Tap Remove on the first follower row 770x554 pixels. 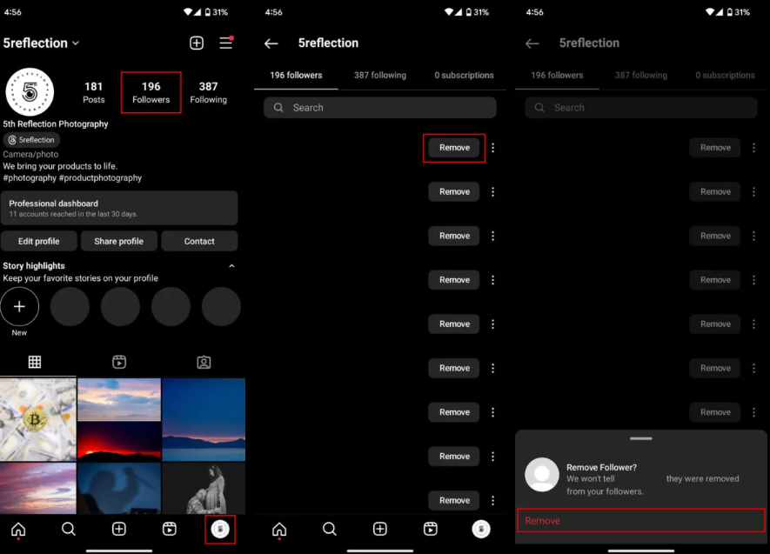point(454,148)
